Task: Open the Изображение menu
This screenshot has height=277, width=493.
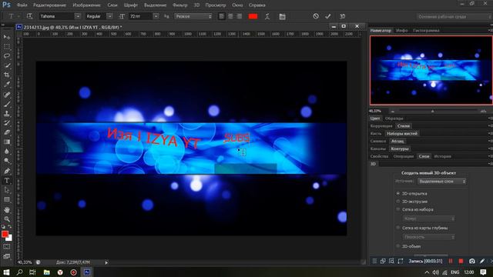Action: [86, 5]
